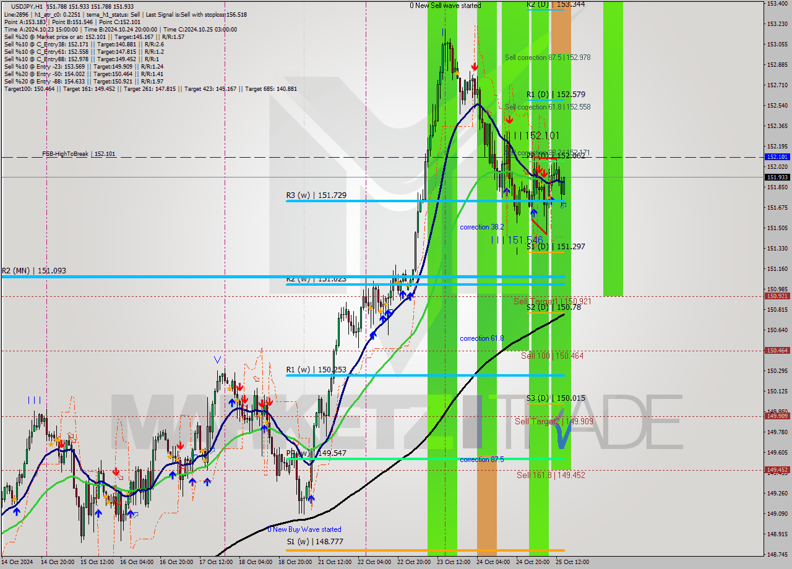
Task: Click the 'correction 87.5' blue label
Action: click(482, 460)
